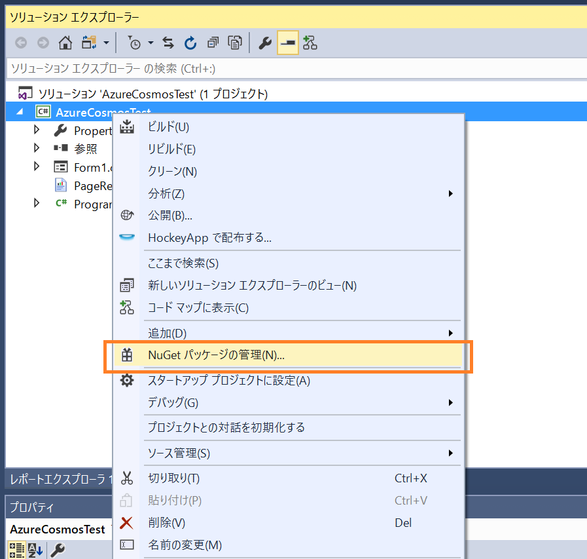Image resolution: width=587 pixels, height=559 pixels.
Task: Click the Code Map icon in toolbar
Action: 310,43
